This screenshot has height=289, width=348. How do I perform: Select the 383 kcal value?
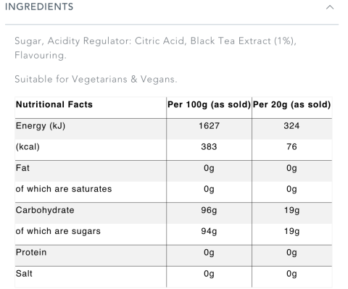click(x=209, y=147)
